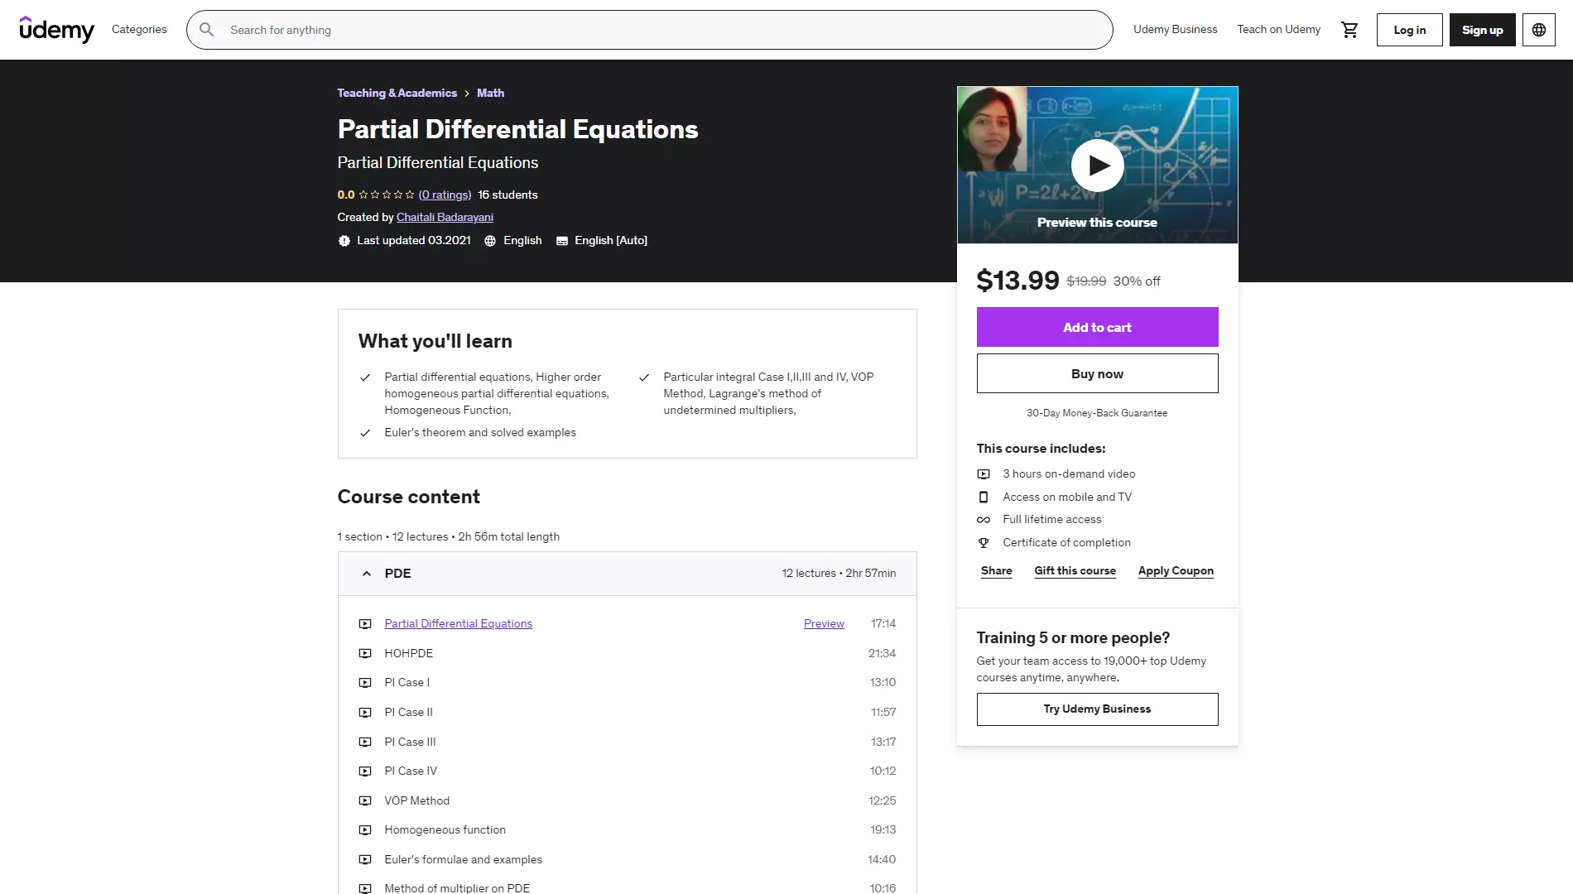Click the Sign up button

click(1482, 30)
